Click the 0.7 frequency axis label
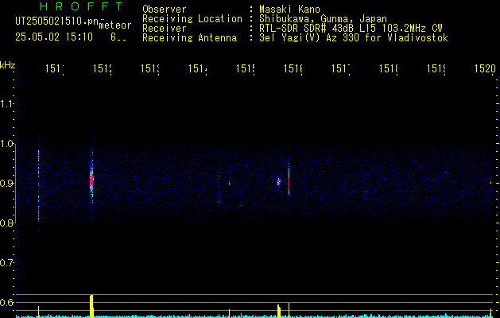Viewport: 500px width, 318px height. [6, 262]
